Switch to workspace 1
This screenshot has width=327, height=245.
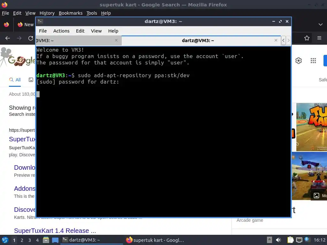point(14,240)
